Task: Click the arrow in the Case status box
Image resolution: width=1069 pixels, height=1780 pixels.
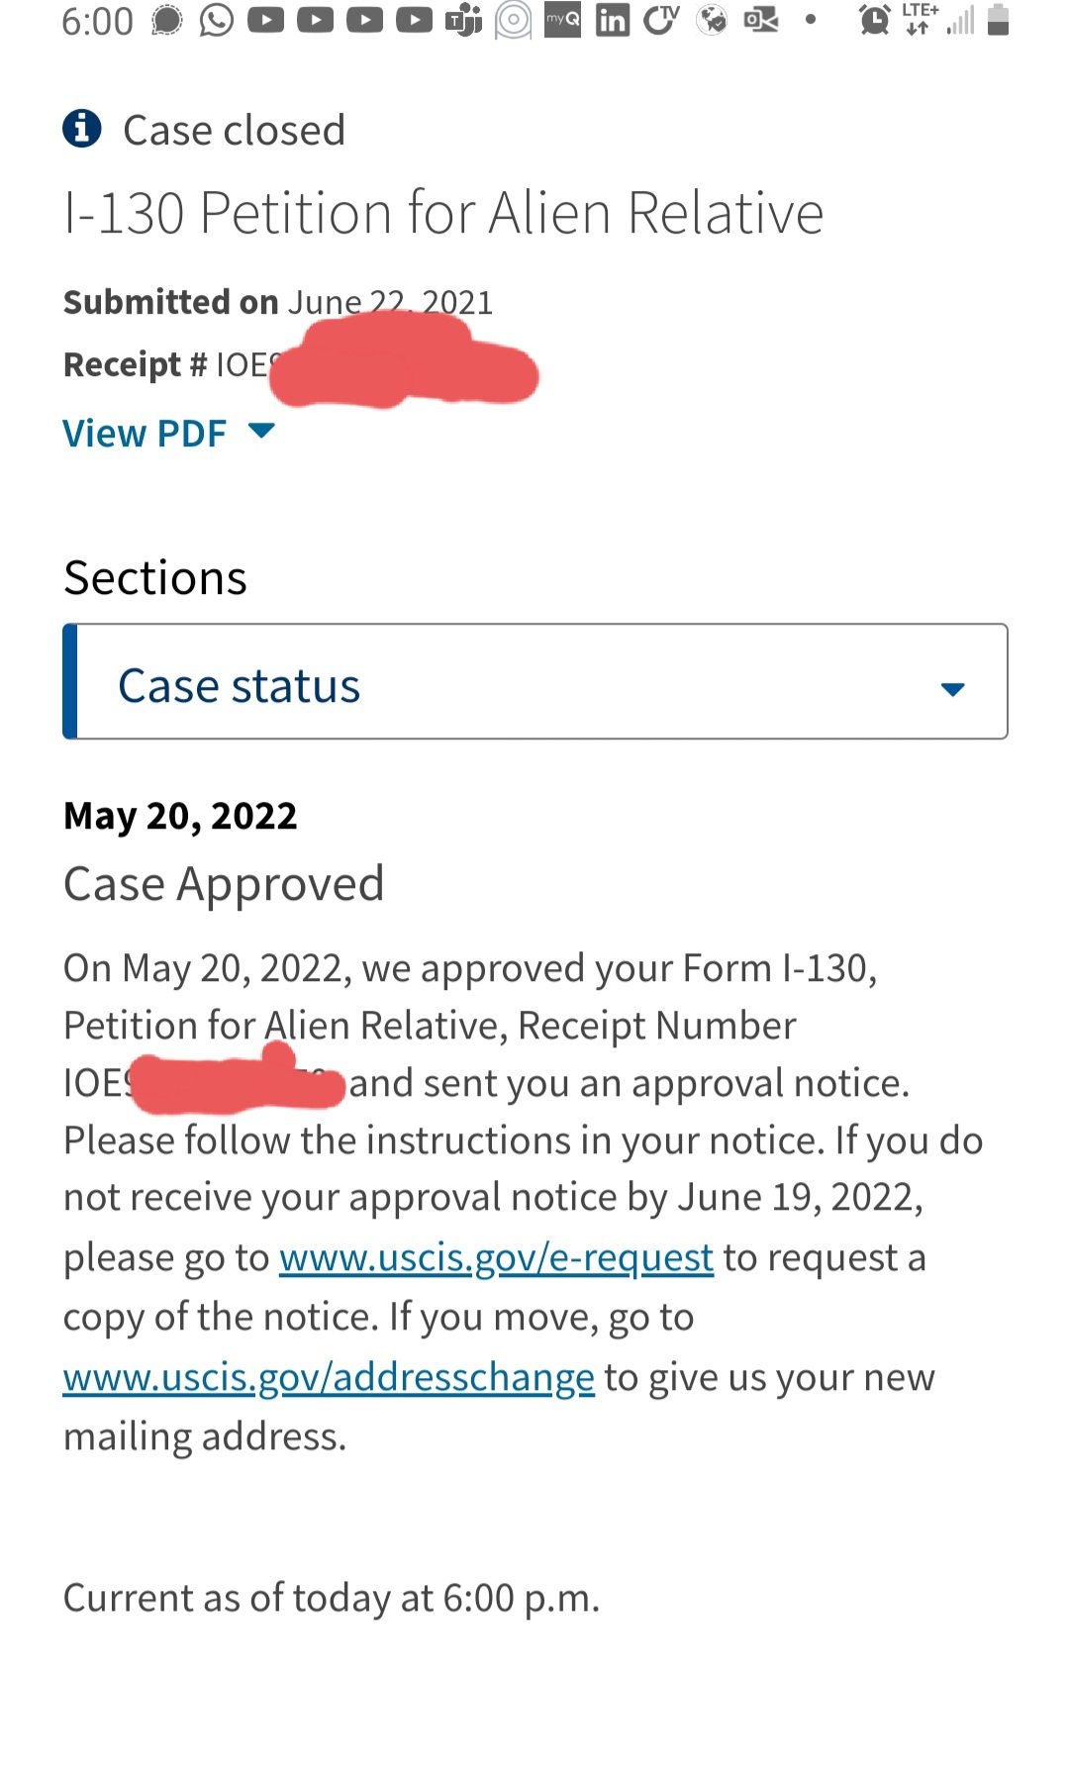Action: [952, 689]
